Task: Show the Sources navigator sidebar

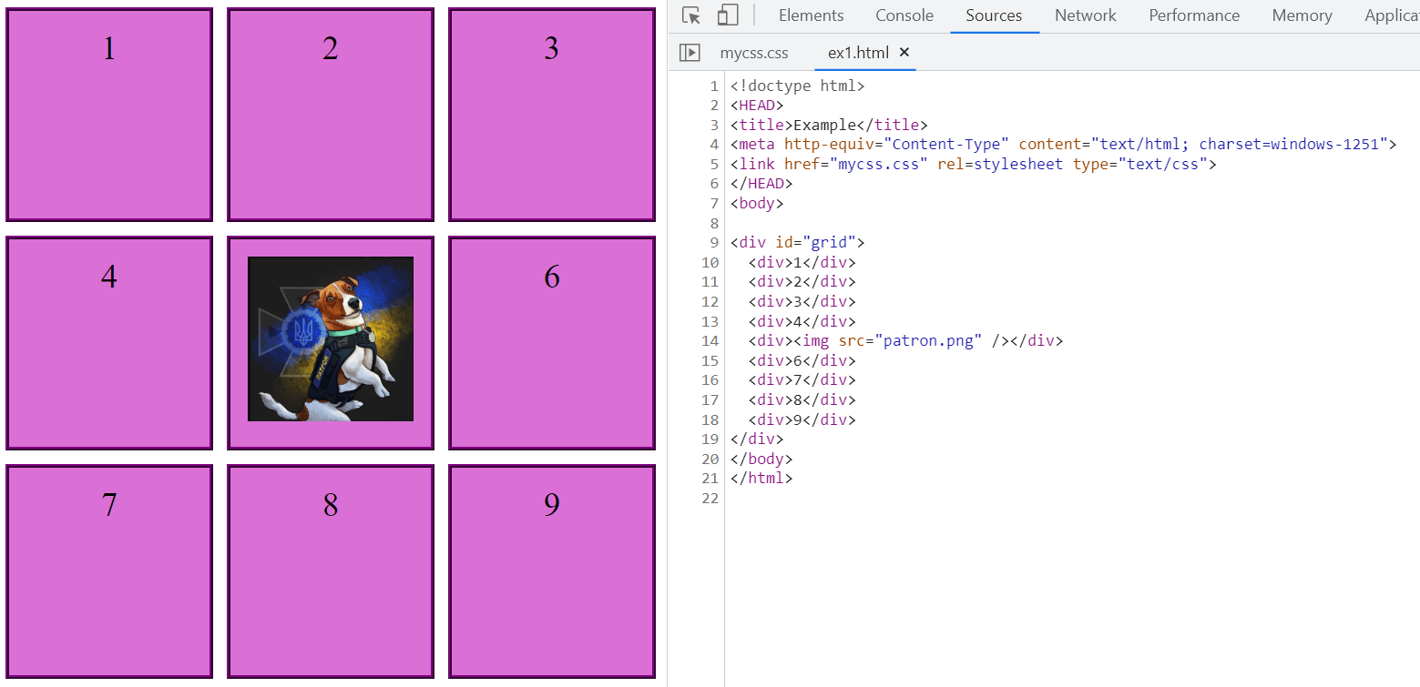Action: tap(690, 53)
